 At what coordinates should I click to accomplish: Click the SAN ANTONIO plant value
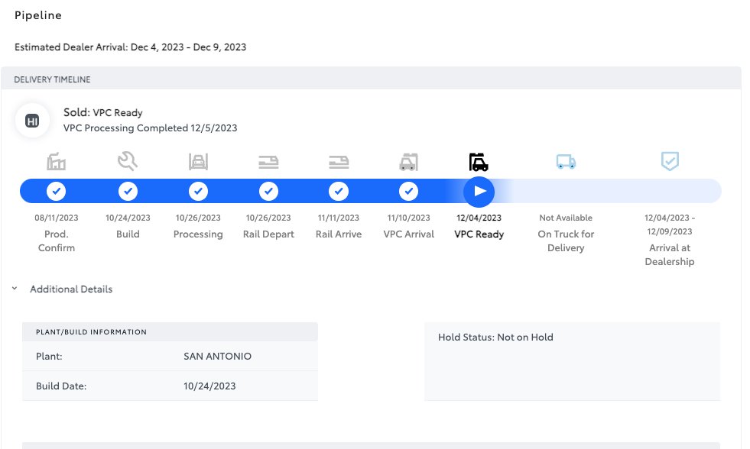coord(217,357)
